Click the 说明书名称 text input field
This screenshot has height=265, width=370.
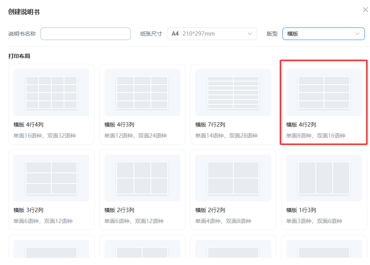click(85, 34)
